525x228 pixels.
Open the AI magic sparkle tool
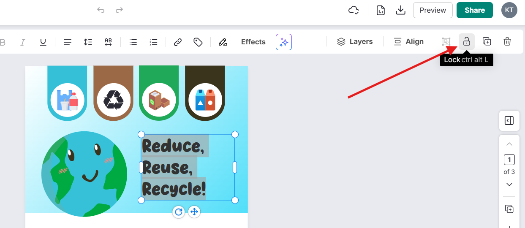[284, 42]
